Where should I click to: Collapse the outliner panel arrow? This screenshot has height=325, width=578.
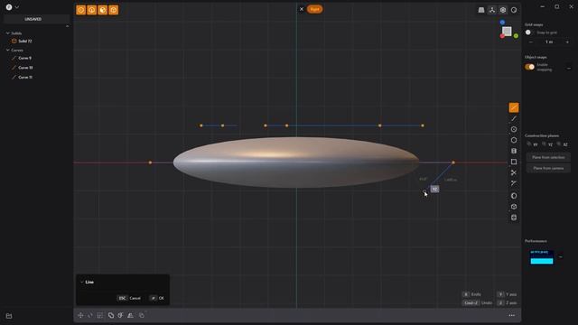tap(67, 26)
